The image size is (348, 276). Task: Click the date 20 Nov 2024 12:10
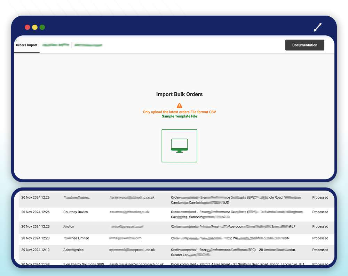(x=35, y=250)
